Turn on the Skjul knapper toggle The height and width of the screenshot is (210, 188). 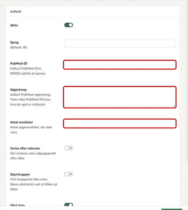pyautogui.click(x=68, y=174)
